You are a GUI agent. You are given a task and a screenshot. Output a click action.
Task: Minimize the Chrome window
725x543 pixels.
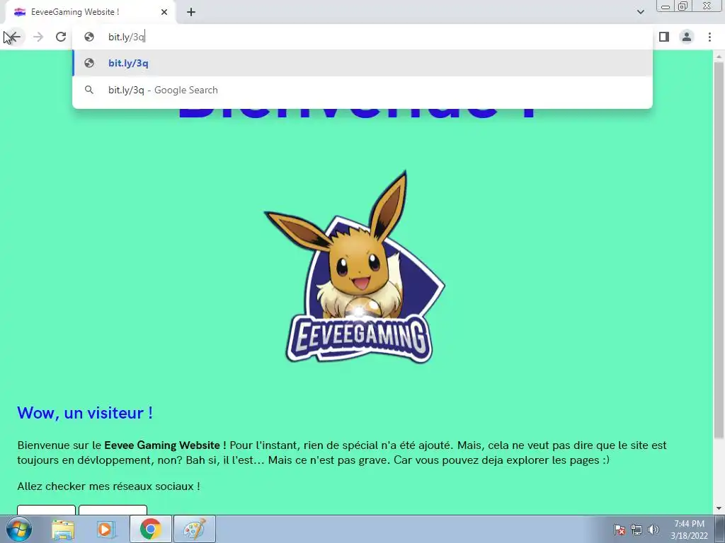tap(666, 6)
